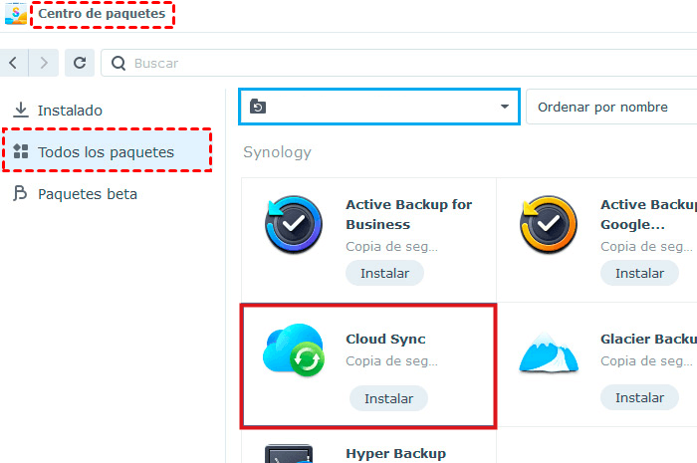697x463 pixels.
Task: Go back with the left arrow button
Action: (14, 63)
